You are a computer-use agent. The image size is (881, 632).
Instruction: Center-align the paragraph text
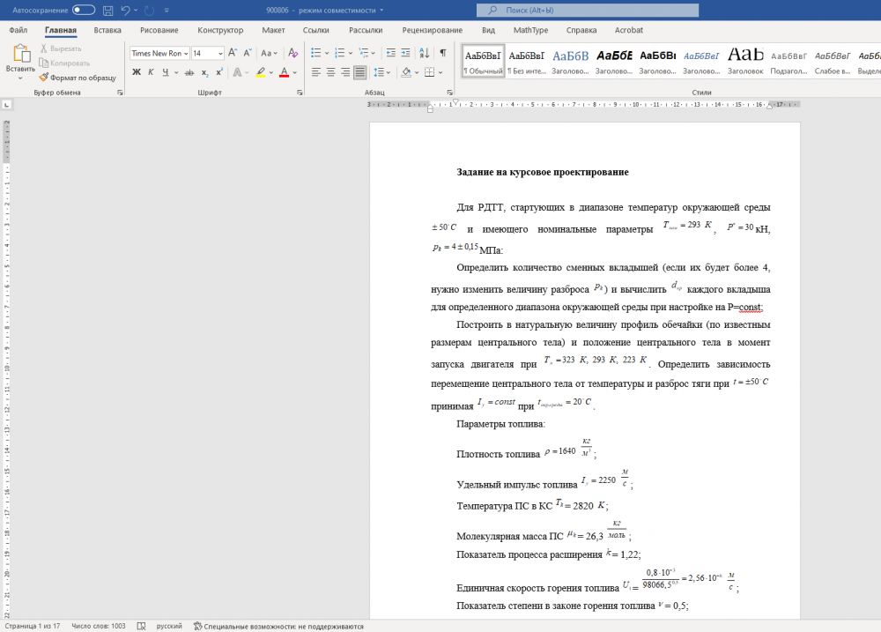[x=330, y=72]
